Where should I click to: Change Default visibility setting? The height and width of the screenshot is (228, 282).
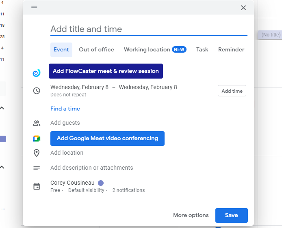(x=86, y=190)
